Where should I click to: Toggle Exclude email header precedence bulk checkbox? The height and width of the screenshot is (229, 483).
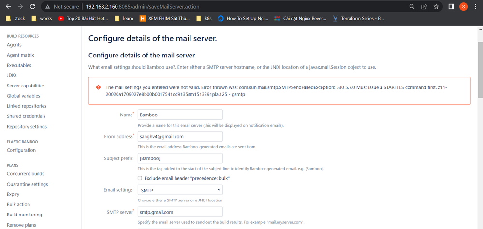140,178
